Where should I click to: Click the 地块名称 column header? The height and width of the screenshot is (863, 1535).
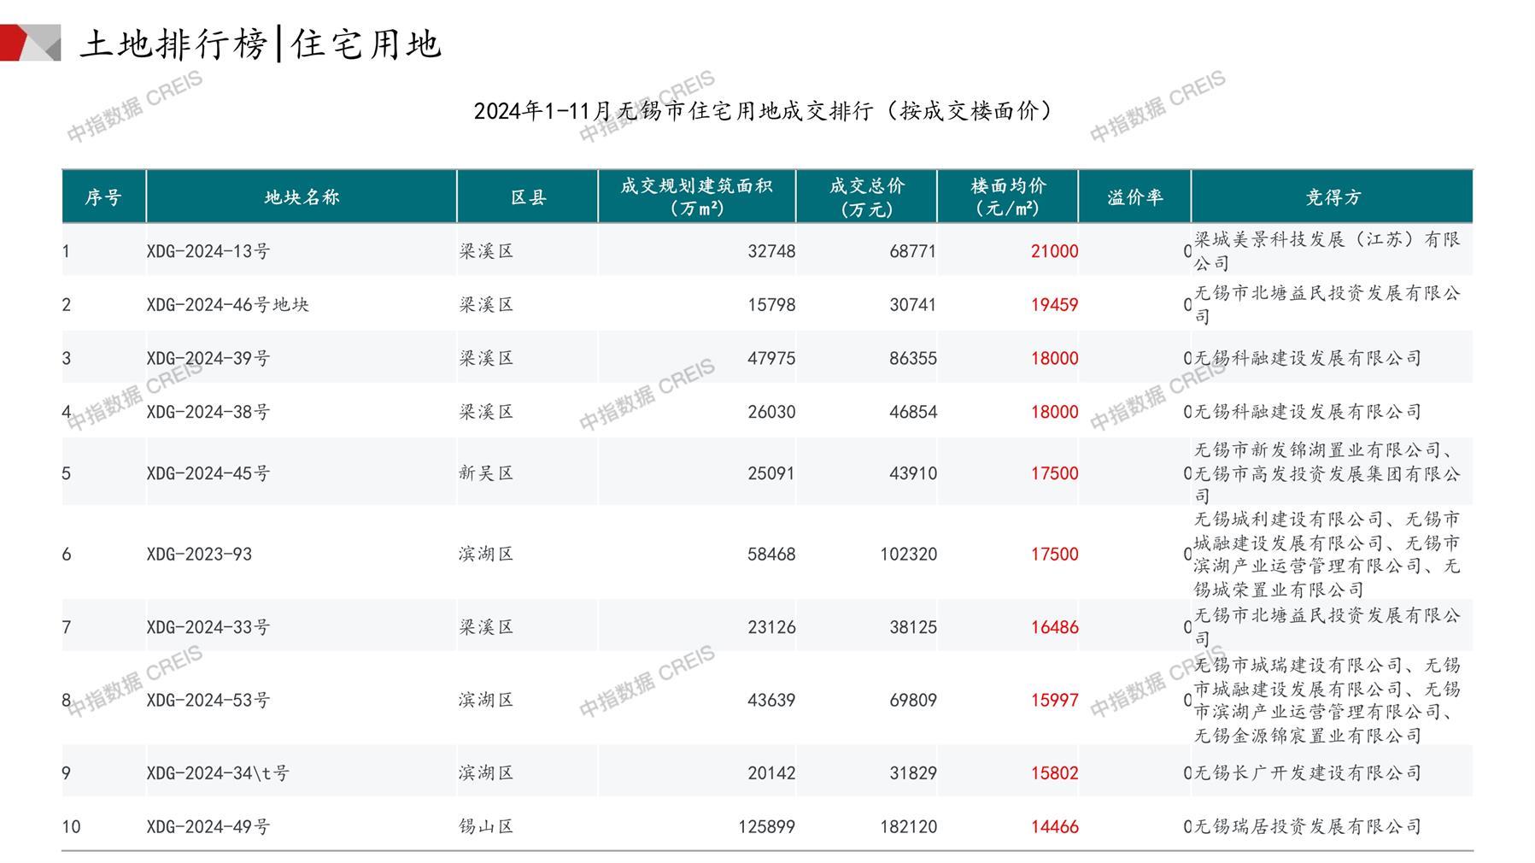pos(302,197)
